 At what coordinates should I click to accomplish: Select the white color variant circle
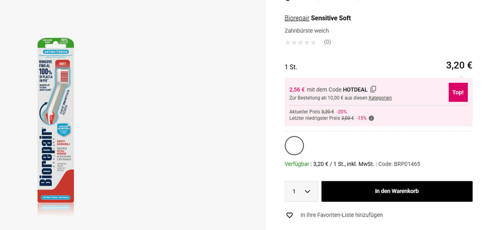[x=294, y=146]
